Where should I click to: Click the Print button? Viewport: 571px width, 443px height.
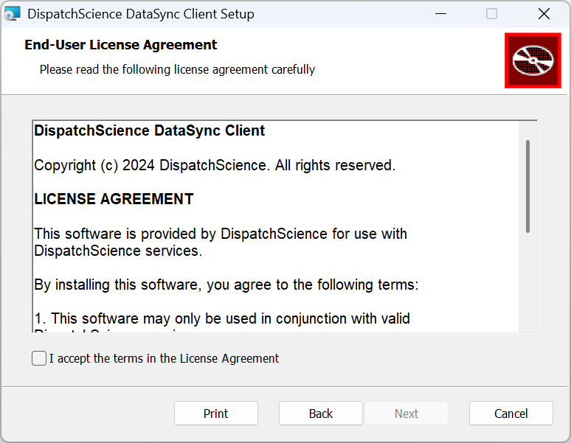(216, 414)
